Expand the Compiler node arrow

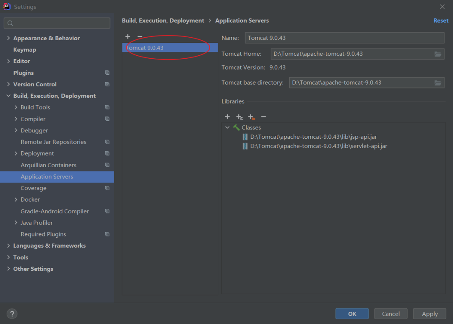[16, 119]
